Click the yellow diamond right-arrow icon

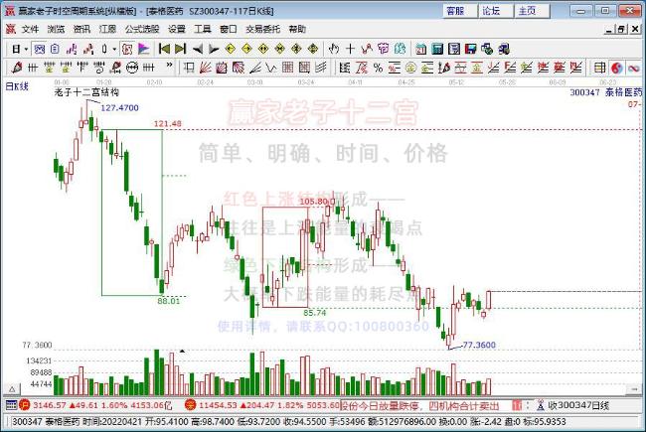pos(246,49)
